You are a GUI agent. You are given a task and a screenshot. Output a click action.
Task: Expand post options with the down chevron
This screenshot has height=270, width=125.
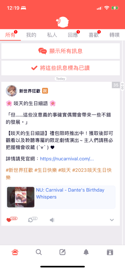pyautogui.click(x=112, y=220)
